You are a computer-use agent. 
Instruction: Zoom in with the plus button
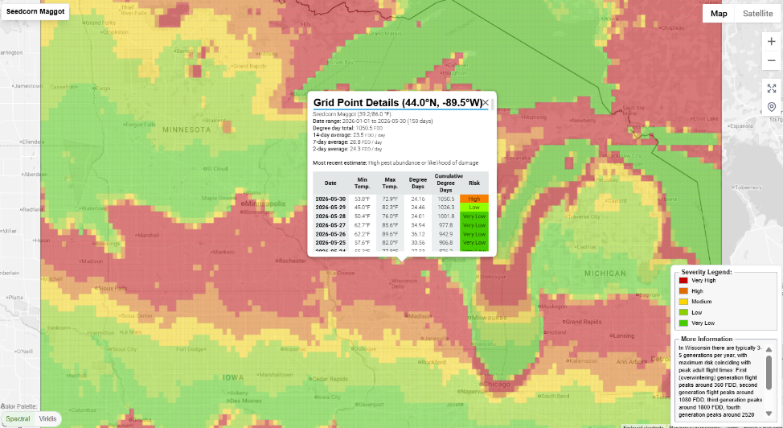771,42
